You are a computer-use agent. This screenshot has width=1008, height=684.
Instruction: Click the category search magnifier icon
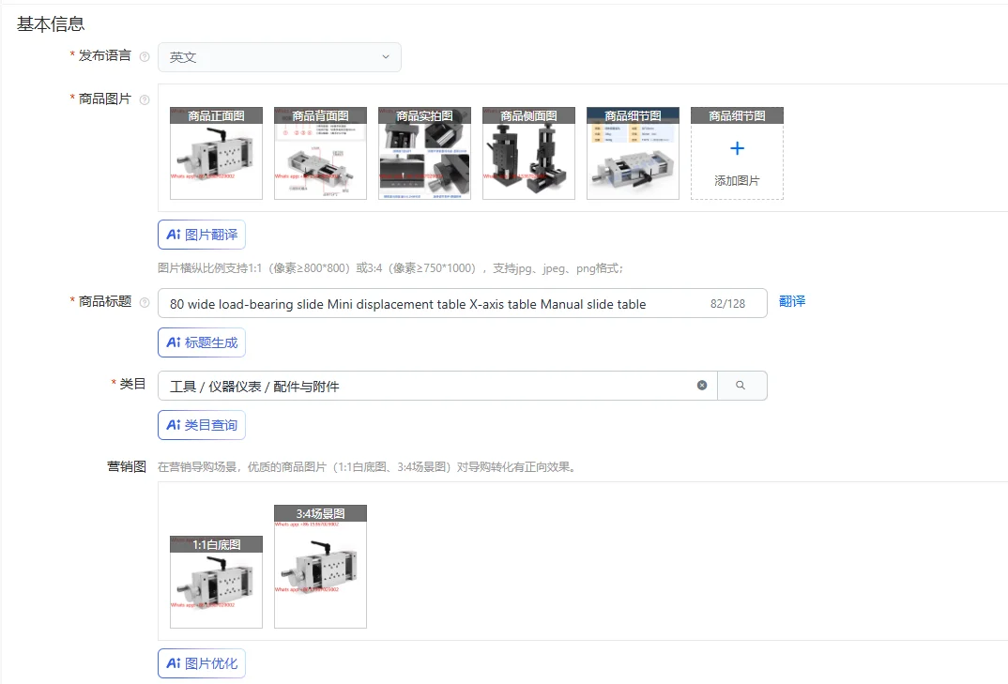click(x=741, y=385)
